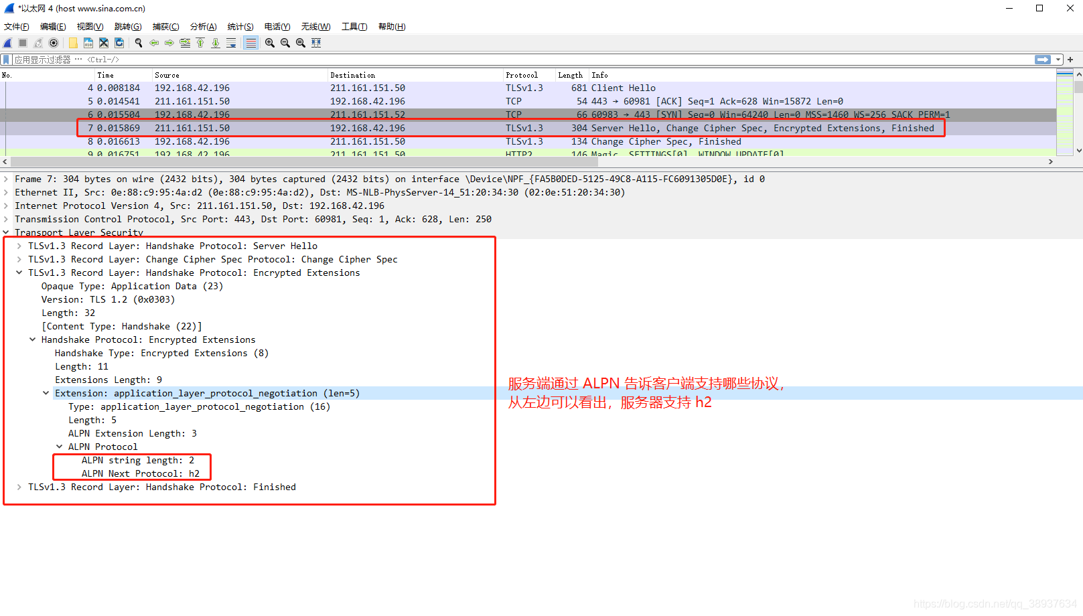The height and width of the screenshot is (616, 1083).
Task: Expand Finished handshake record layer
Action: tap(19, 487)
